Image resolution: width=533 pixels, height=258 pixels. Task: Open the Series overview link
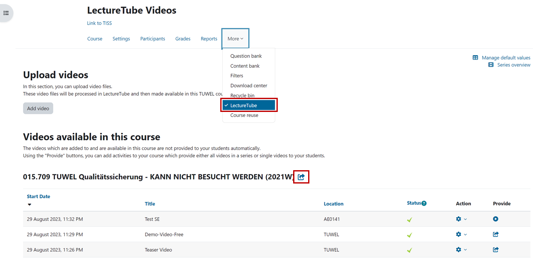(x=514, y=65)
